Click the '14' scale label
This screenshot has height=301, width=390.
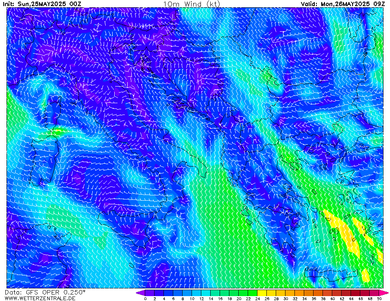click(x=211, y=299)
